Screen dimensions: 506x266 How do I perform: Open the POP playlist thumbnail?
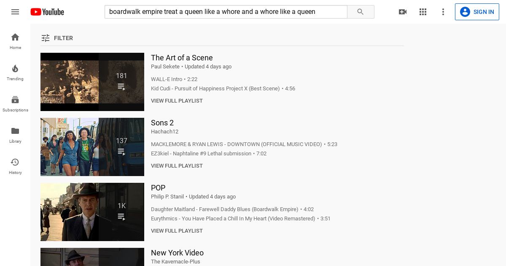[92, 212]
